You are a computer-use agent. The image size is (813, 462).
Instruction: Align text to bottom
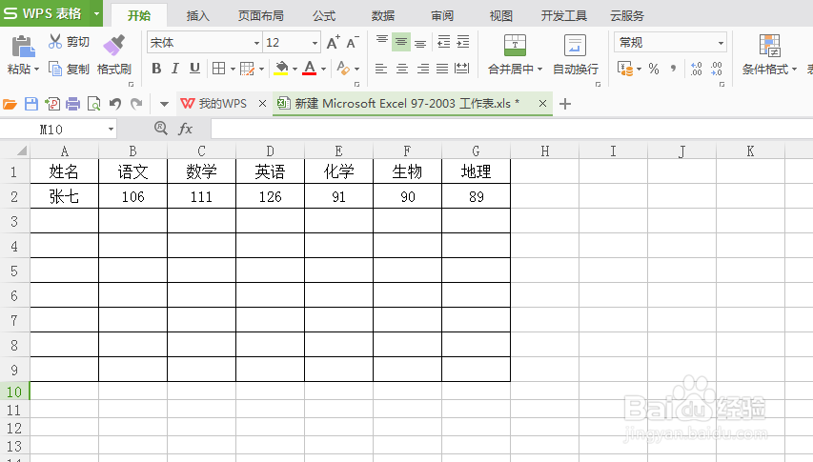(x=420, y=42)
